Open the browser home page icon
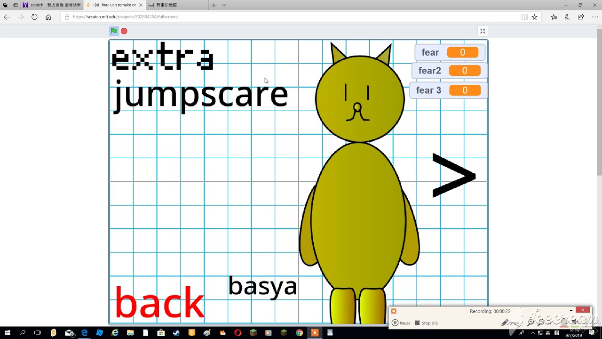The width and height of the screenshot is (602, 339). tap(48, 17)
